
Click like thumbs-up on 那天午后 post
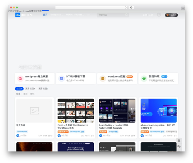[x=49, y=136]
